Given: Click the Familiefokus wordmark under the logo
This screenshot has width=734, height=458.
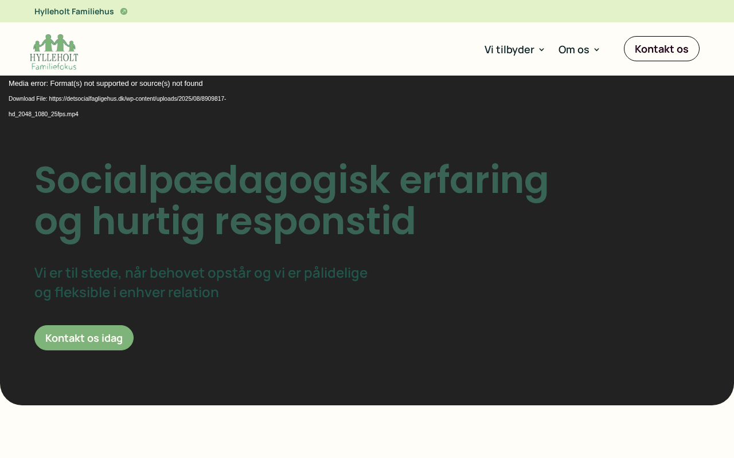Looking at the screenshot, I should click(x=54, y=66).
